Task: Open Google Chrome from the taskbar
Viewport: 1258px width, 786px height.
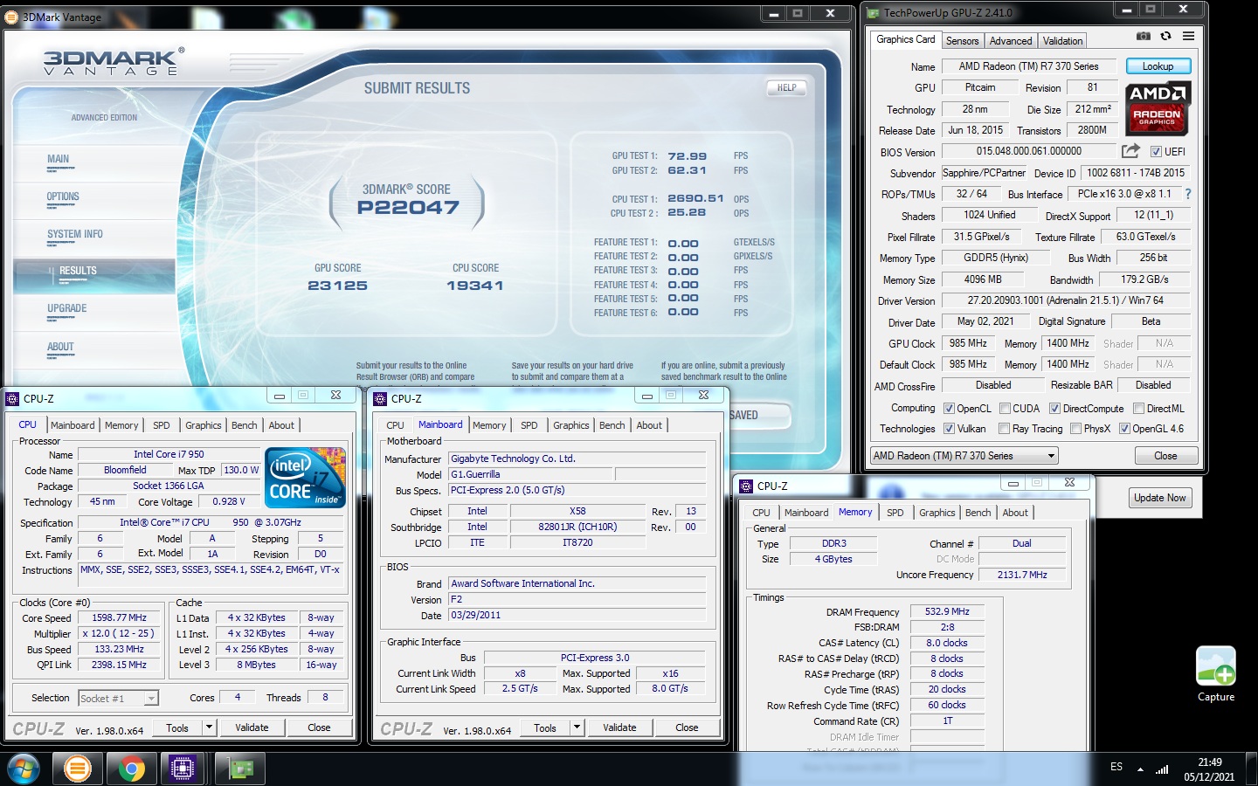Action: click(131, 769)
